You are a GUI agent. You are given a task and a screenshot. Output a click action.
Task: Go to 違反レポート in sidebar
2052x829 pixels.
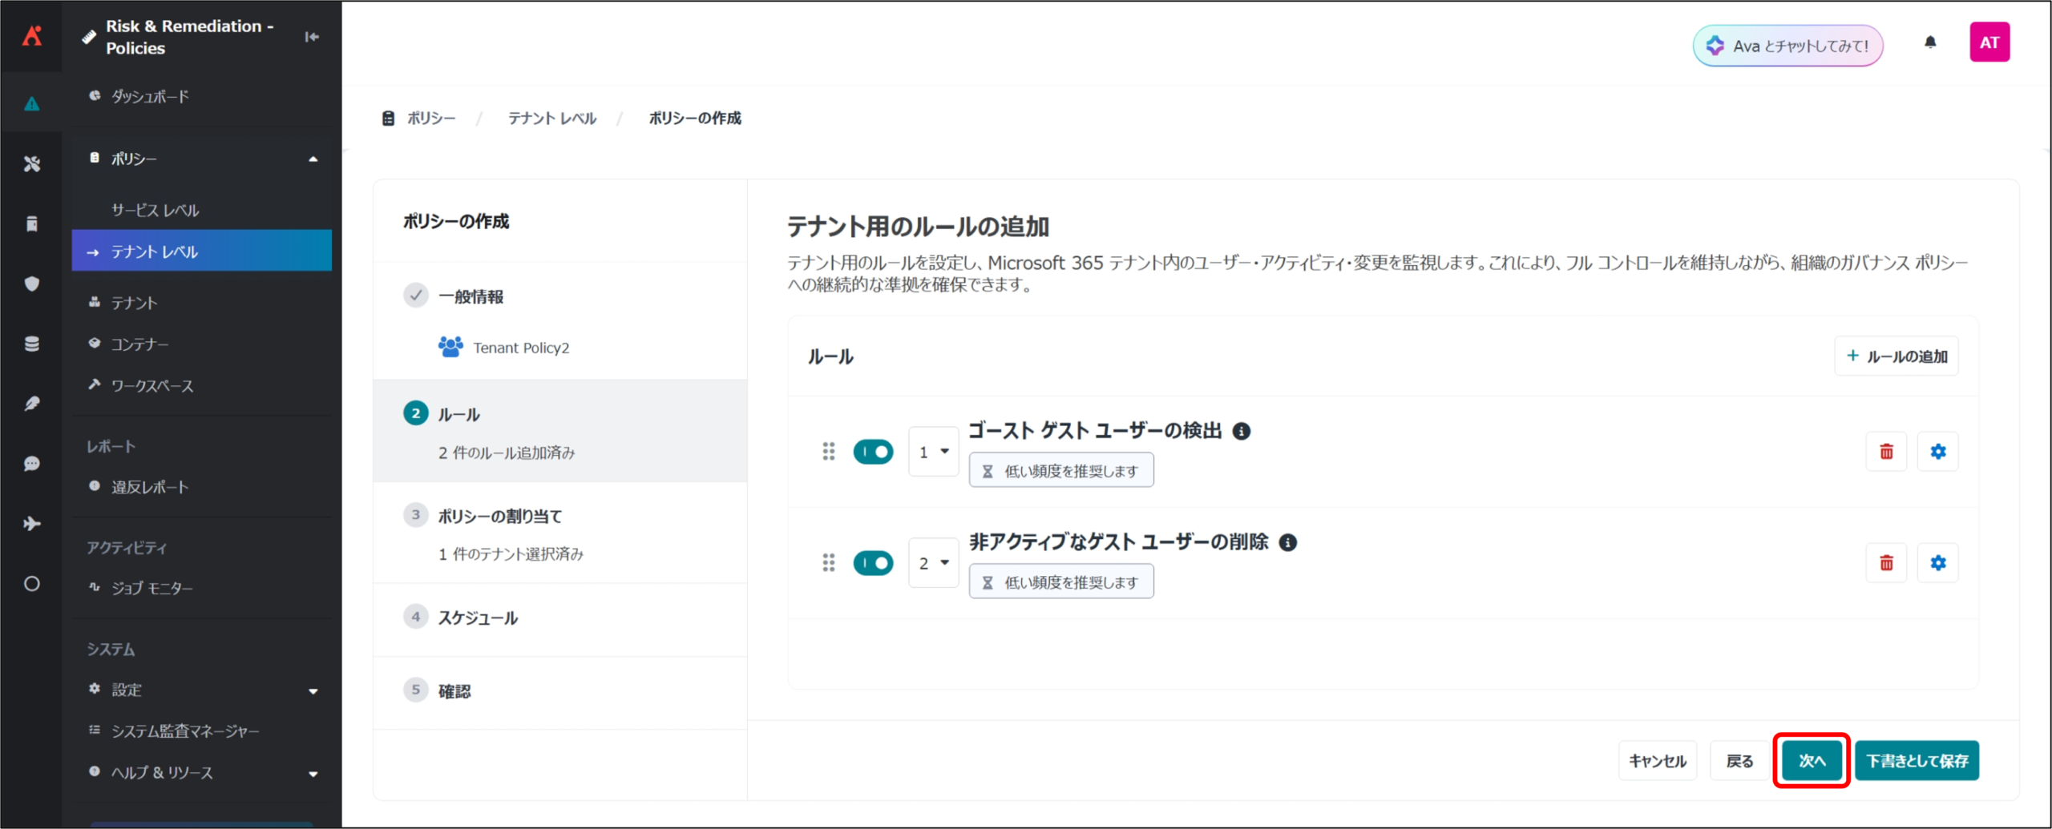coord(150,487)
